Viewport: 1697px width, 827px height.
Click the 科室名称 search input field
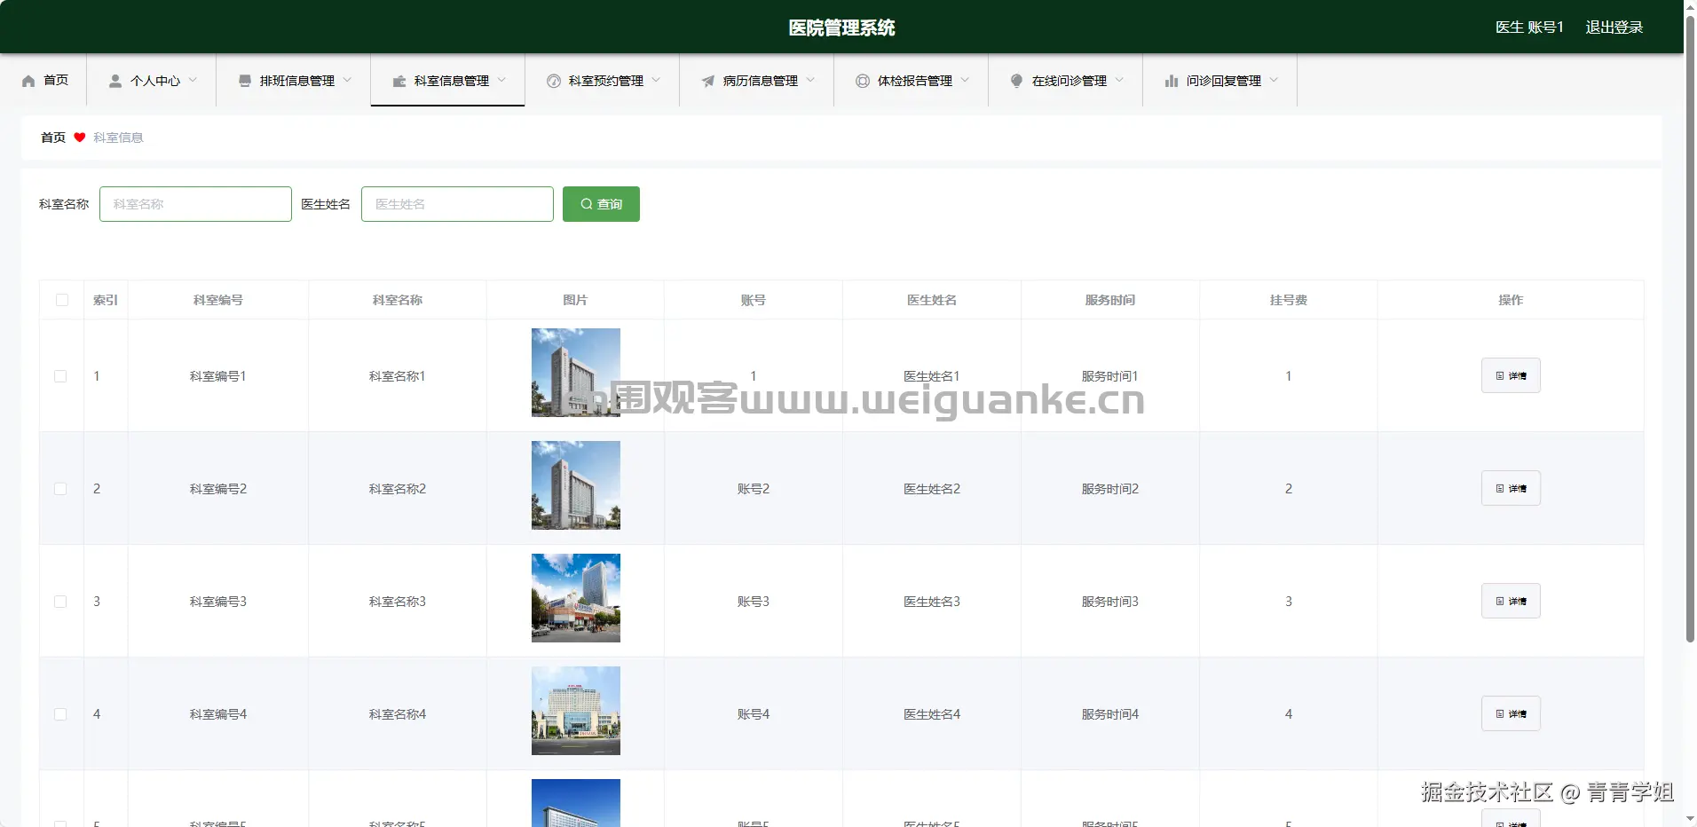tap(195, 204)
